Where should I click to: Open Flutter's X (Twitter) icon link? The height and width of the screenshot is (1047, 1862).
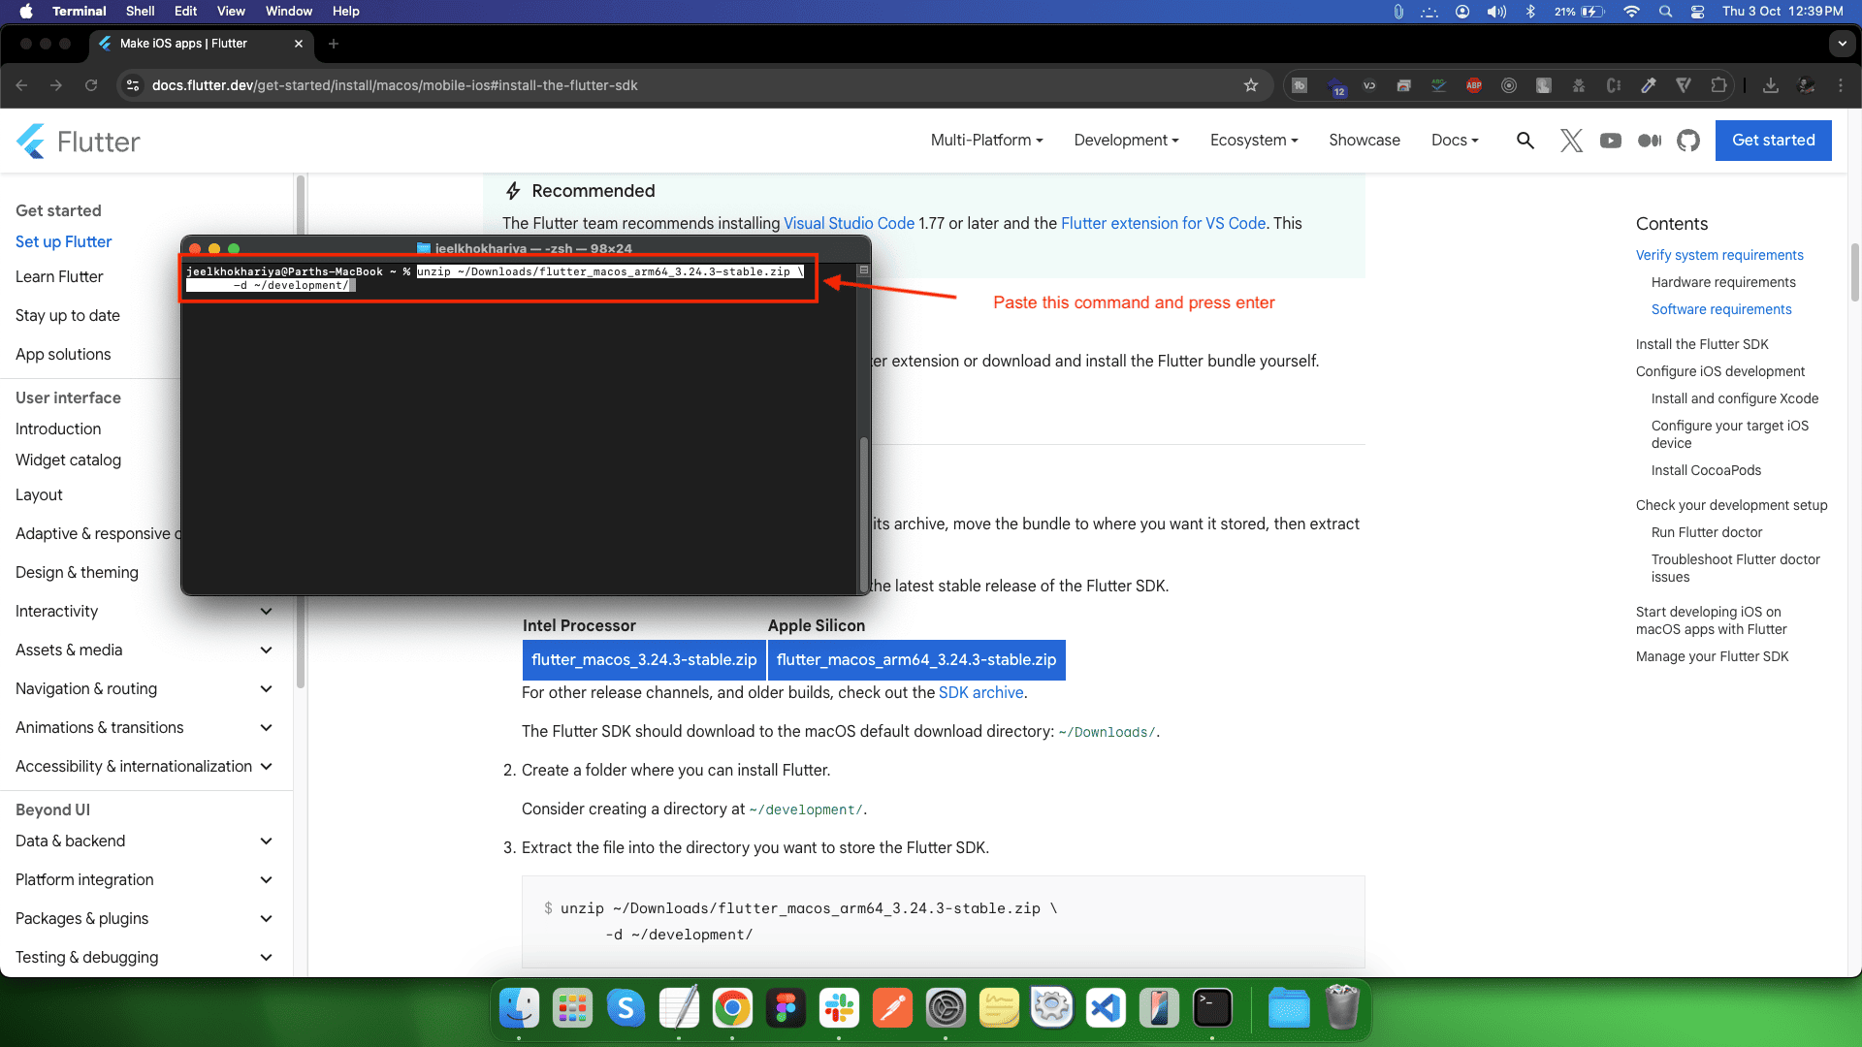click(1571, 141)
